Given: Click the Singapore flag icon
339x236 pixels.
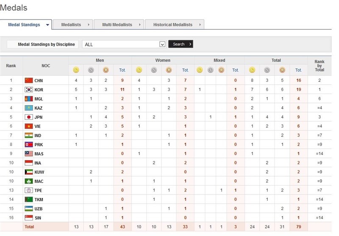Looking at the screenshot, I should (28, 218).
